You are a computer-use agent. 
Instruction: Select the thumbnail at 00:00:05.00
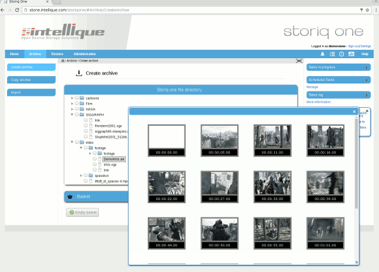coord(220,140)
